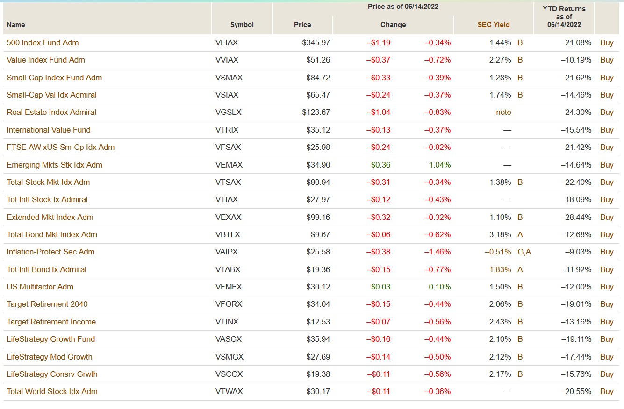Select the Name column header

[16, 25]
